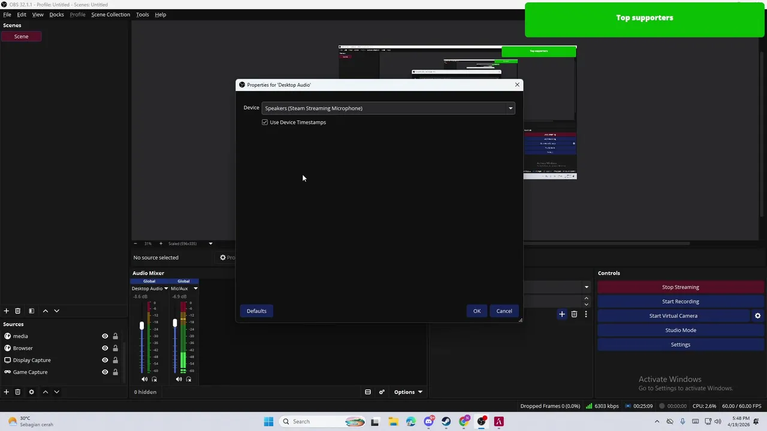Lock the Game Capture source
This screenshot has width=767, height=431.
click(115, 372)
